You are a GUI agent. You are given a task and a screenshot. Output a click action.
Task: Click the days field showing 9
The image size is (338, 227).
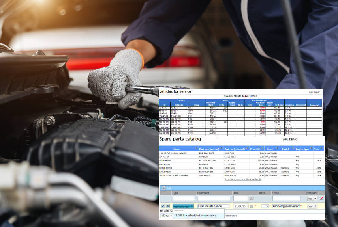click(265, 206)
